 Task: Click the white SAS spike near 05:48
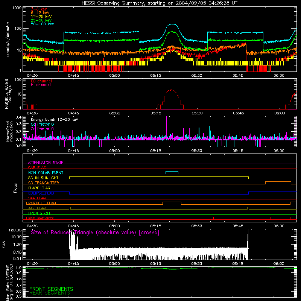coord(248,239)
